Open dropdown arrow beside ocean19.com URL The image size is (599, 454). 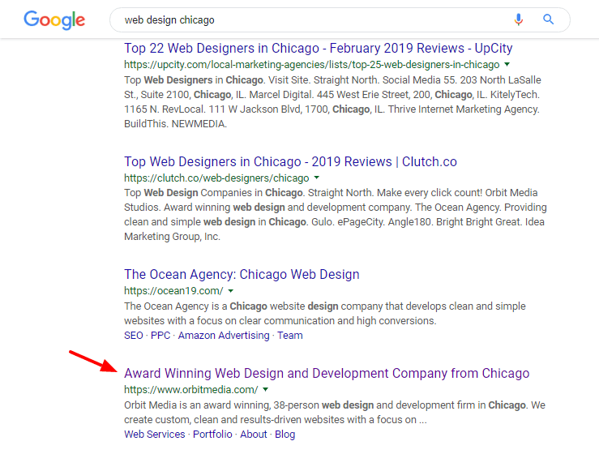click(231, 290)
